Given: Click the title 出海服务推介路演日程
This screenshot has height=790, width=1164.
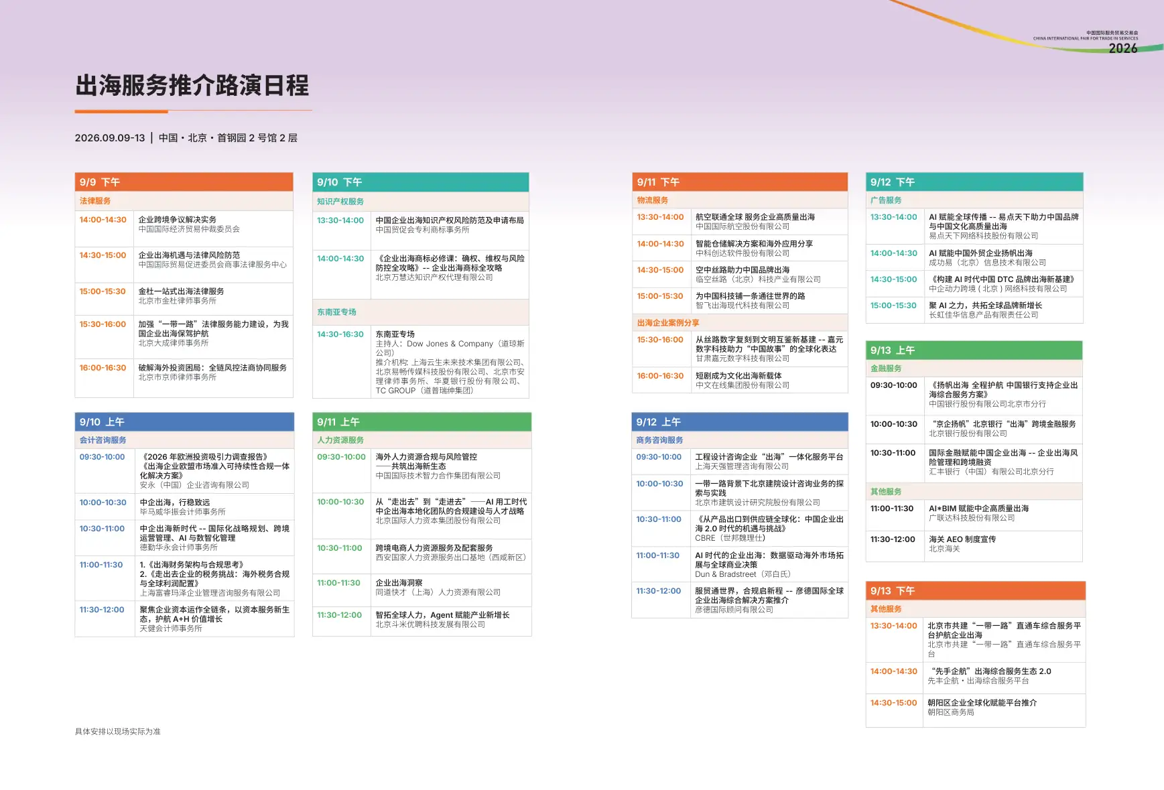Looking at the screenshot, I should [x=192, y=86].
